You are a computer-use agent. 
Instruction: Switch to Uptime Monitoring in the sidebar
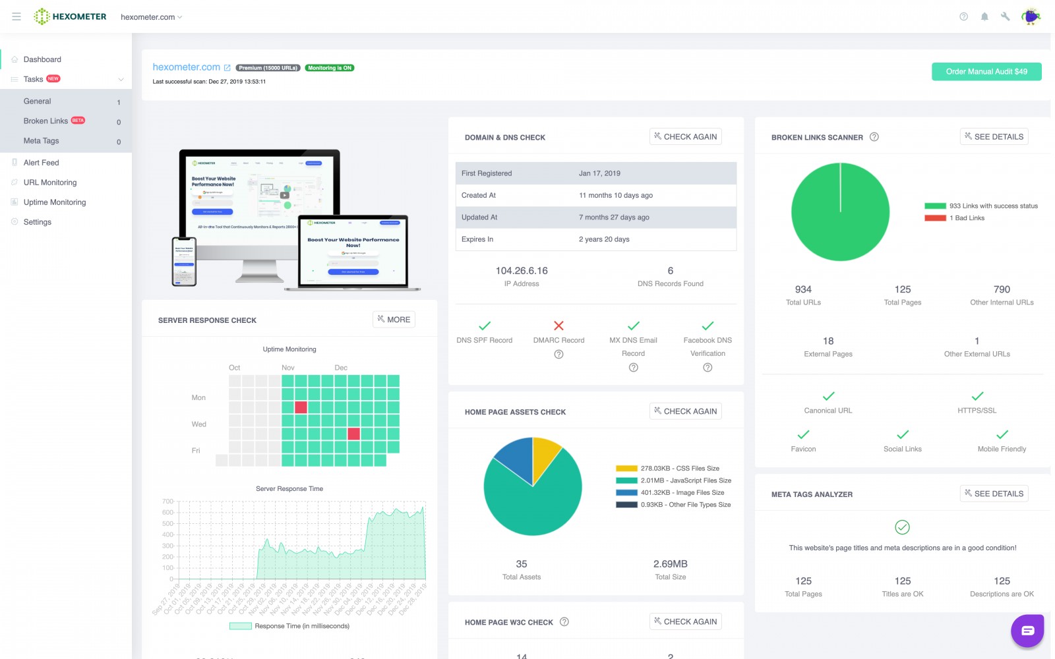coord(55,202)
